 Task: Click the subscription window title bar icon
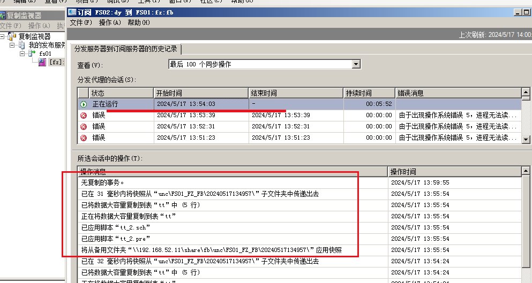(x=72, y=12)
